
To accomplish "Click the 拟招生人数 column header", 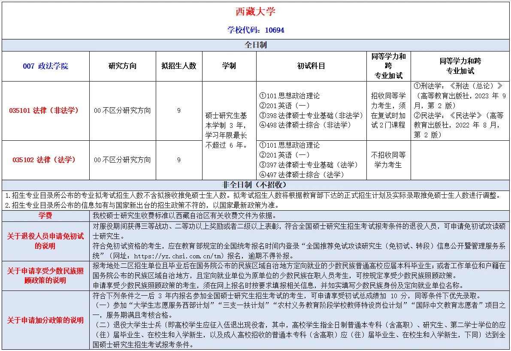I will (179, 66).
